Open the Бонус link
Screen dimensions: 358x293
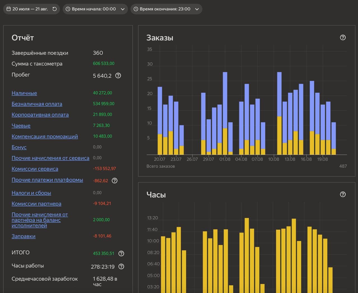coord(19,147)
